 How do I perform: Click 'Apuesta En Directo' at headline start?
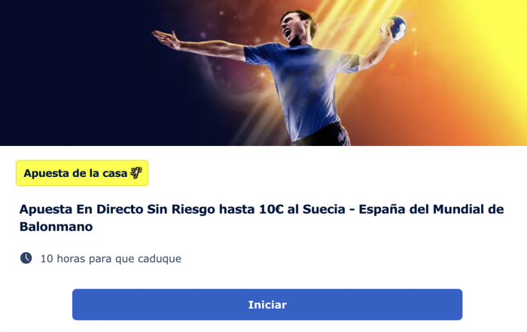point(81,209)
